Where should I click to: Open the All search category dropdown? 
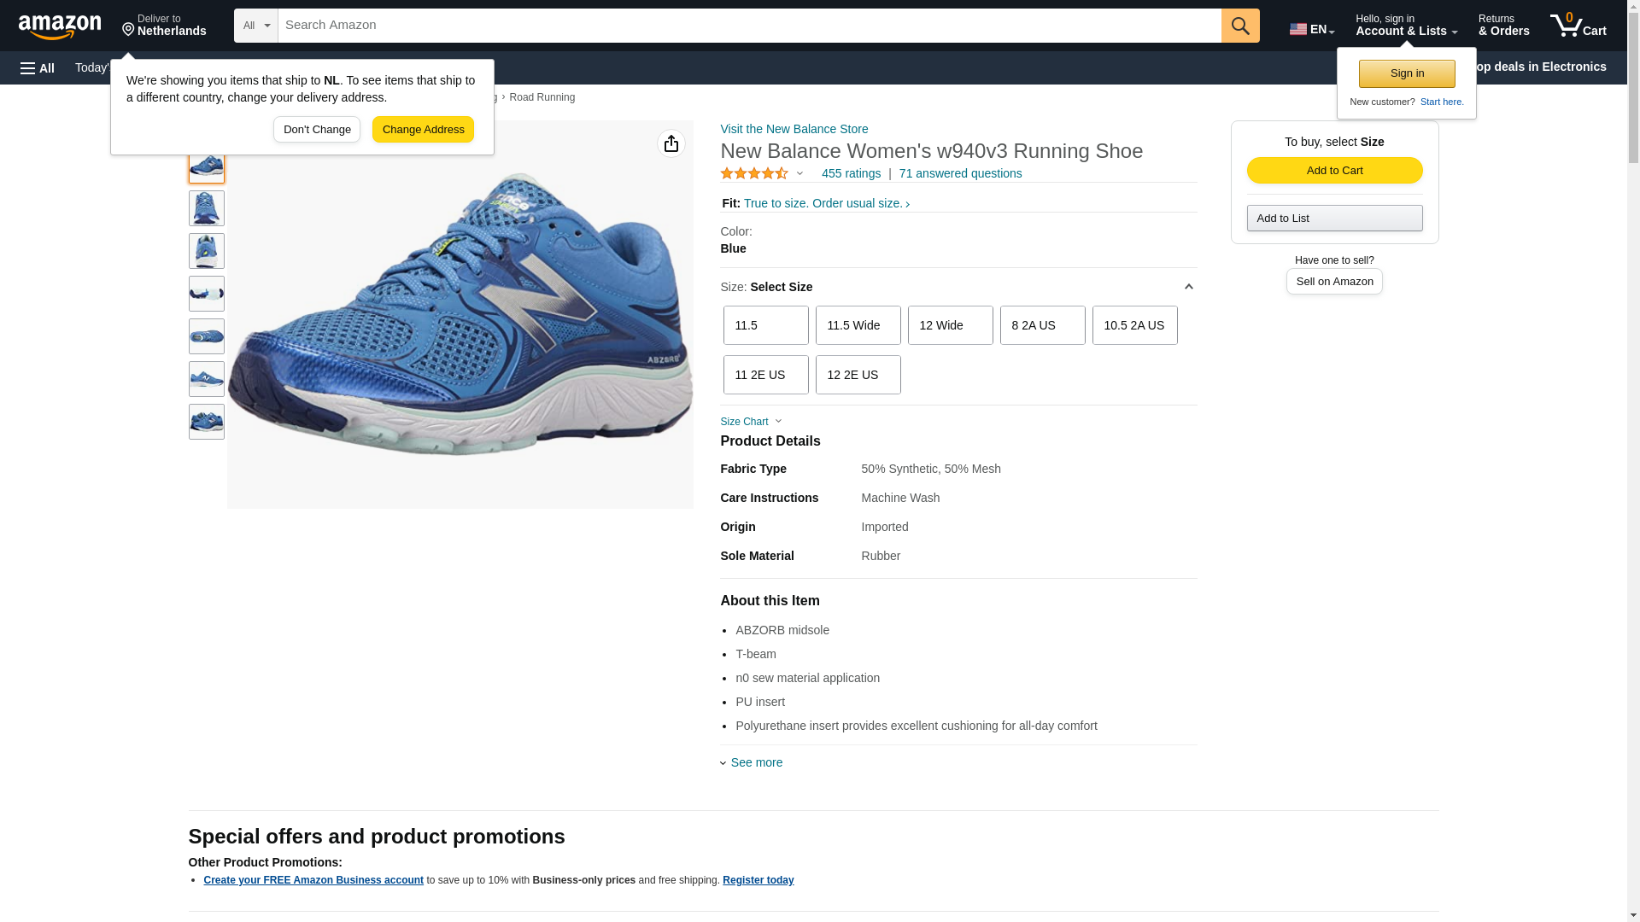pos(256,26)
